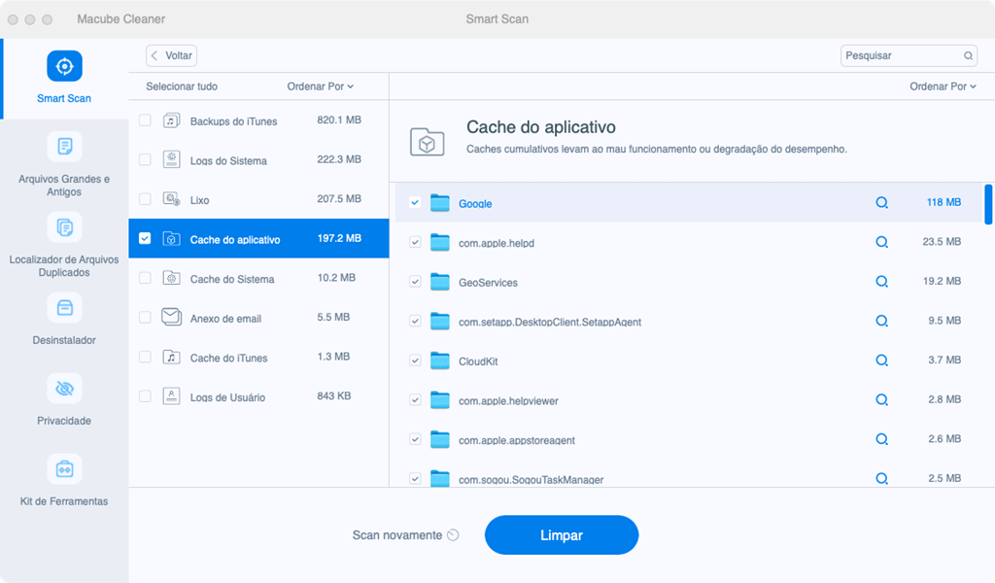The height and width of the screenshot is (583, 995).
Task: Check the Logs do Sistema checkbox
Action: click(x=146, y=159)
